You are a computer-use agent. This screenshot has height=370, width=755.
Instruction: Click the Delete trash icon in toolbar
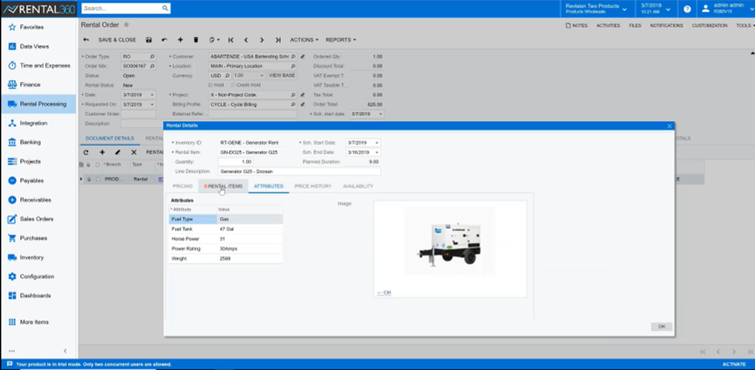point(196,39)
